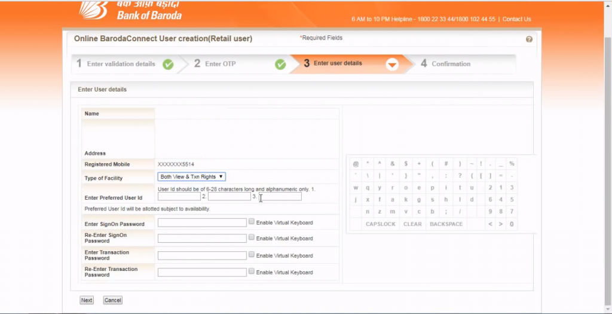Screen dimensions: 612x314
Task: Click the letter s on virtual keyboard
Action: click(433, 200)
